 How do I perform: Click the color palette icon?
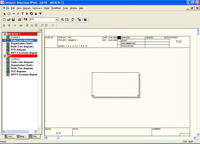[x=25, y=19]
